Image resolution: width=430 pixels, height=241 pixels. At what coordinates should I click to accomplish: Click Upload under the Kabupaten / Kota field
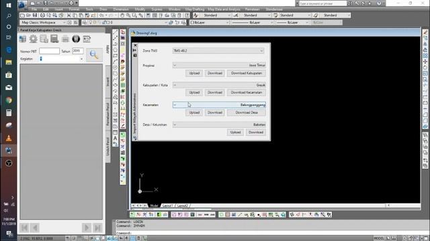click(194, 92)
